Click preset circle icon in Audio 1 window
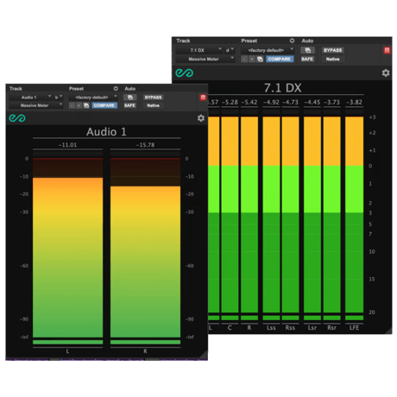The width and height of the screenshot is (397, 397). pyautogui.click(x=116, y=89)
